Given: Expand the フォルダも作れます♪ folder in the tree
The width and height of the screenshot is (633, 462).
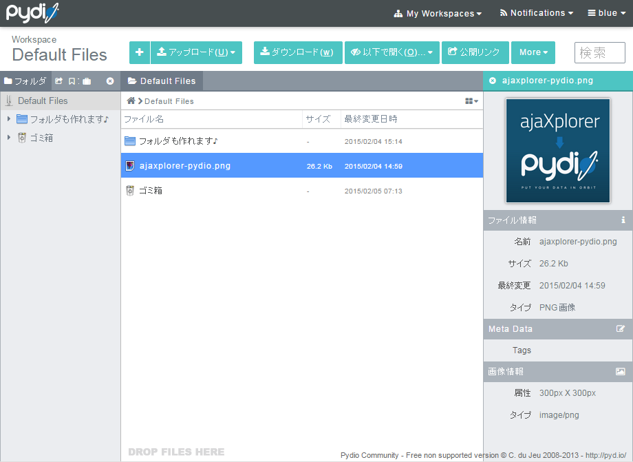Looking at the screenshot, I should [x=8, y=117].
